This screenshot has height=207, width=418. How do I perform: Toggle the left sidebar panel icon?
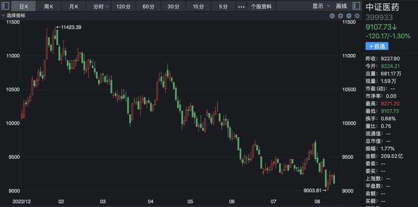[x=5, y=6]
